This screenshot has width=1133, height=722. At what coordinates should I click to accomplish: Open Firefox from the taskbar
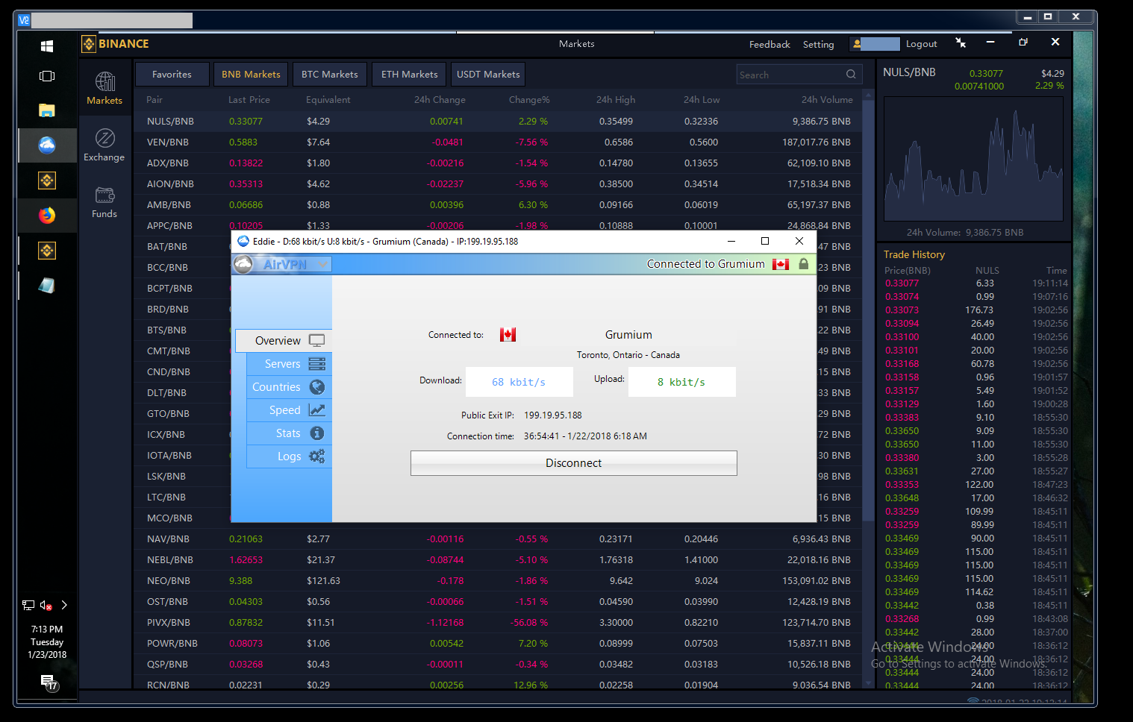click(47, 216)
